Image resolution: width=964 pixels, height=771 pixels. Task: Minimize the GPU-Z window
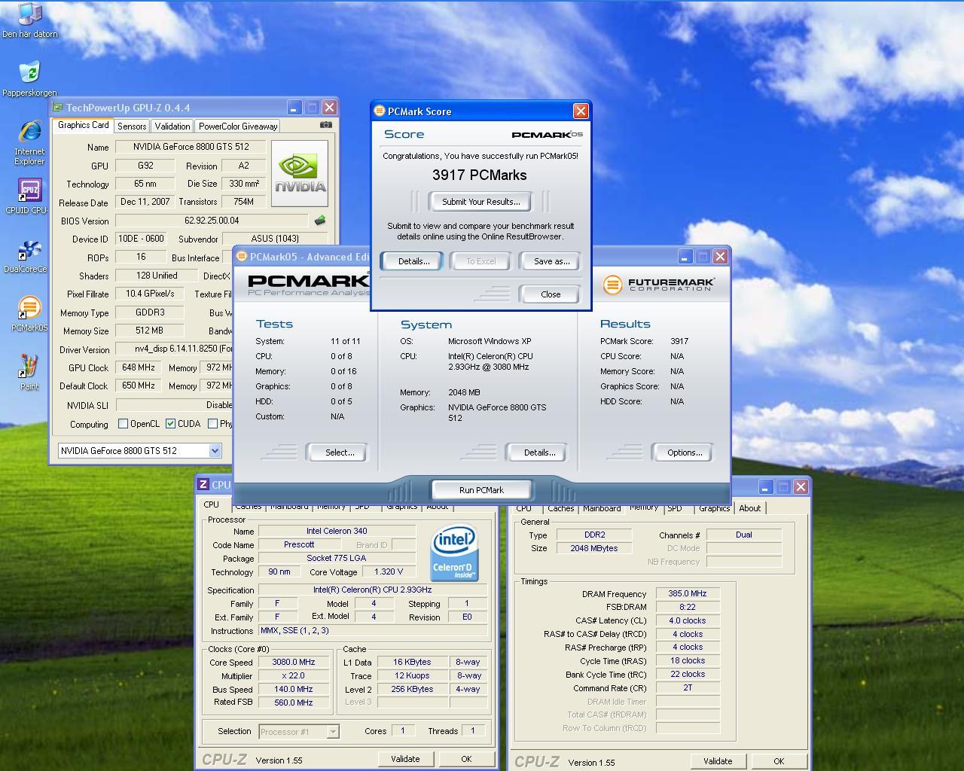pyautogui.click(x=294, y=108)
